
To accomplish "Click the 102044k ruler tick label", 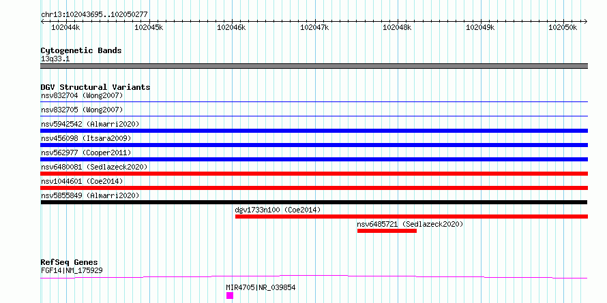I will (65, 27).
